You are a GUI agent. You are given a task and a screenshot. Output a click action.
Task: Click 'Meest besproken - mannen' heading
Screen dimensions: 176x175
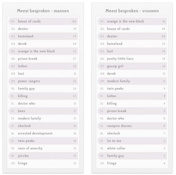pyautogui.click(x=43, y=11)
